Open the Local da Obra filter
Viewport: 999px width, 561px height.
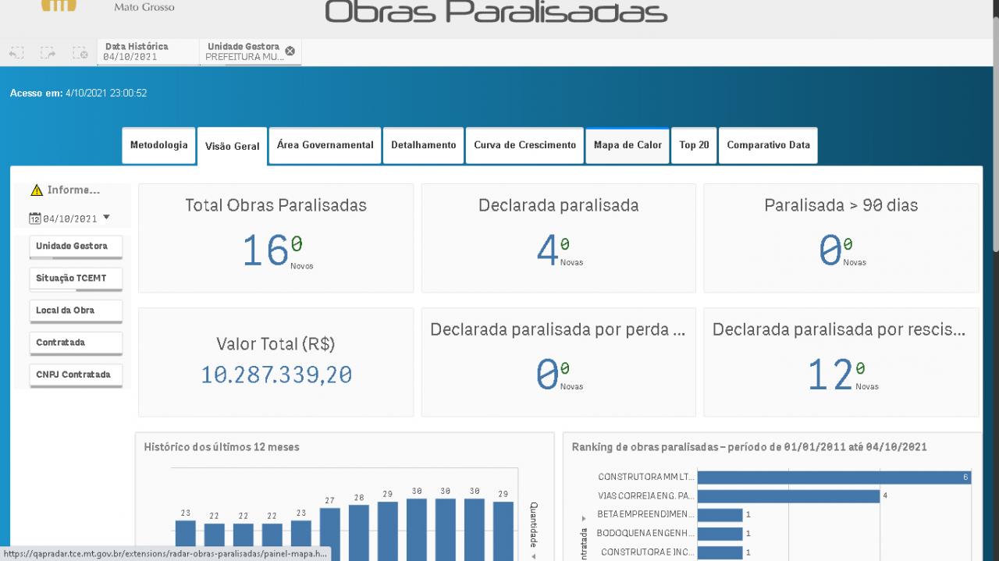(x=76, y=311)
